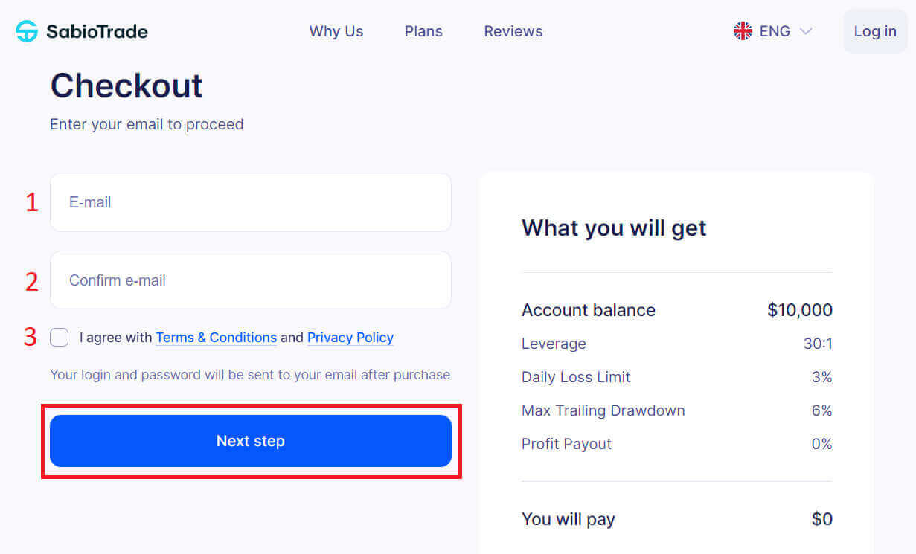
Task: Open the Privacy Policy link
Action: [350, 337]
